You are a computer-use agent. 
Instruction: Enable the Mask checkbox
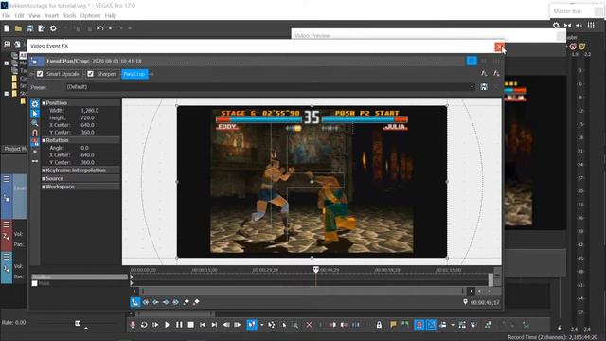click(34, 284)
